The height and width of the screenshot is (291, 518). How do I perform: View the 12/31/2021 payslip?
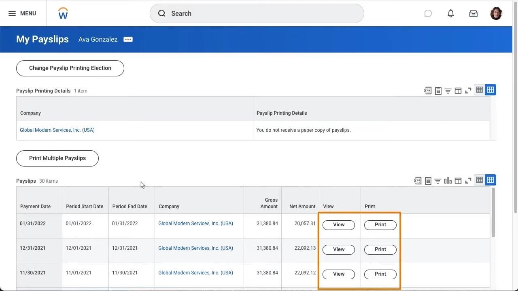pyautogui.click(x=339, y=249)
